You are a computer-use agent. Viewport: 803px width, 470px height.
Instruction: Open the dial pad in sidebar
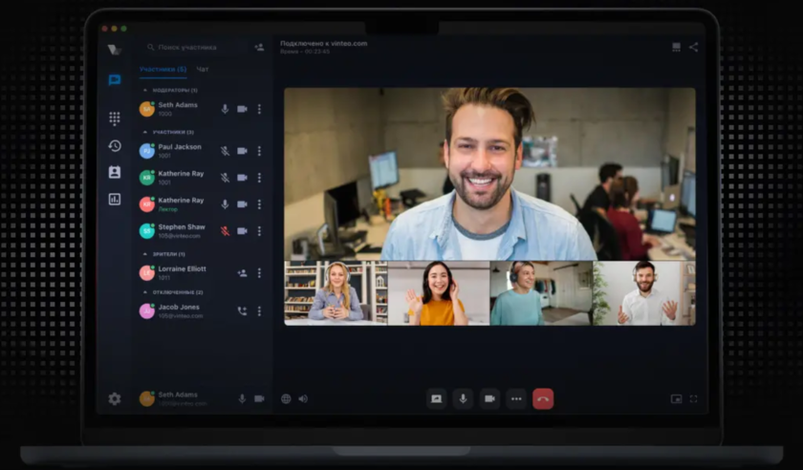coord(115,118)
